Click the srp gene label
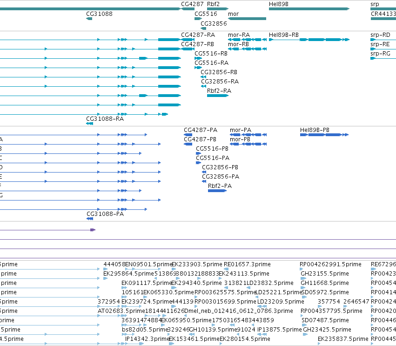The height and width of the screenshot is (346, 396). (x=375, y=4)
